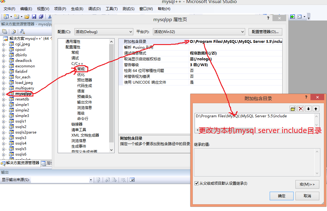The image size is (327, 211).
Task: Expand the cpool project node
Action: pos(3,50)
